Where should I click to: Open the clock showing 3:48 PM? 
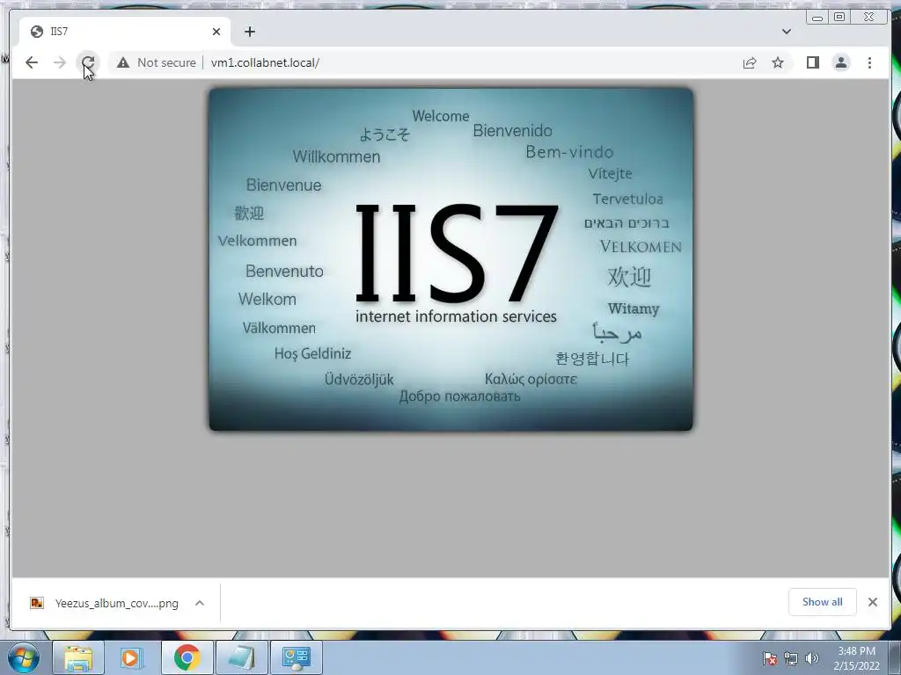(856, 658)
